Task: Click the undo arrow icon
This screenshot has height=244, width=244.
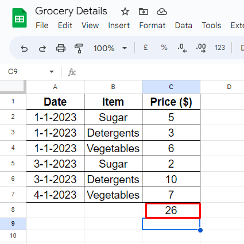Action: coord(24,49)
